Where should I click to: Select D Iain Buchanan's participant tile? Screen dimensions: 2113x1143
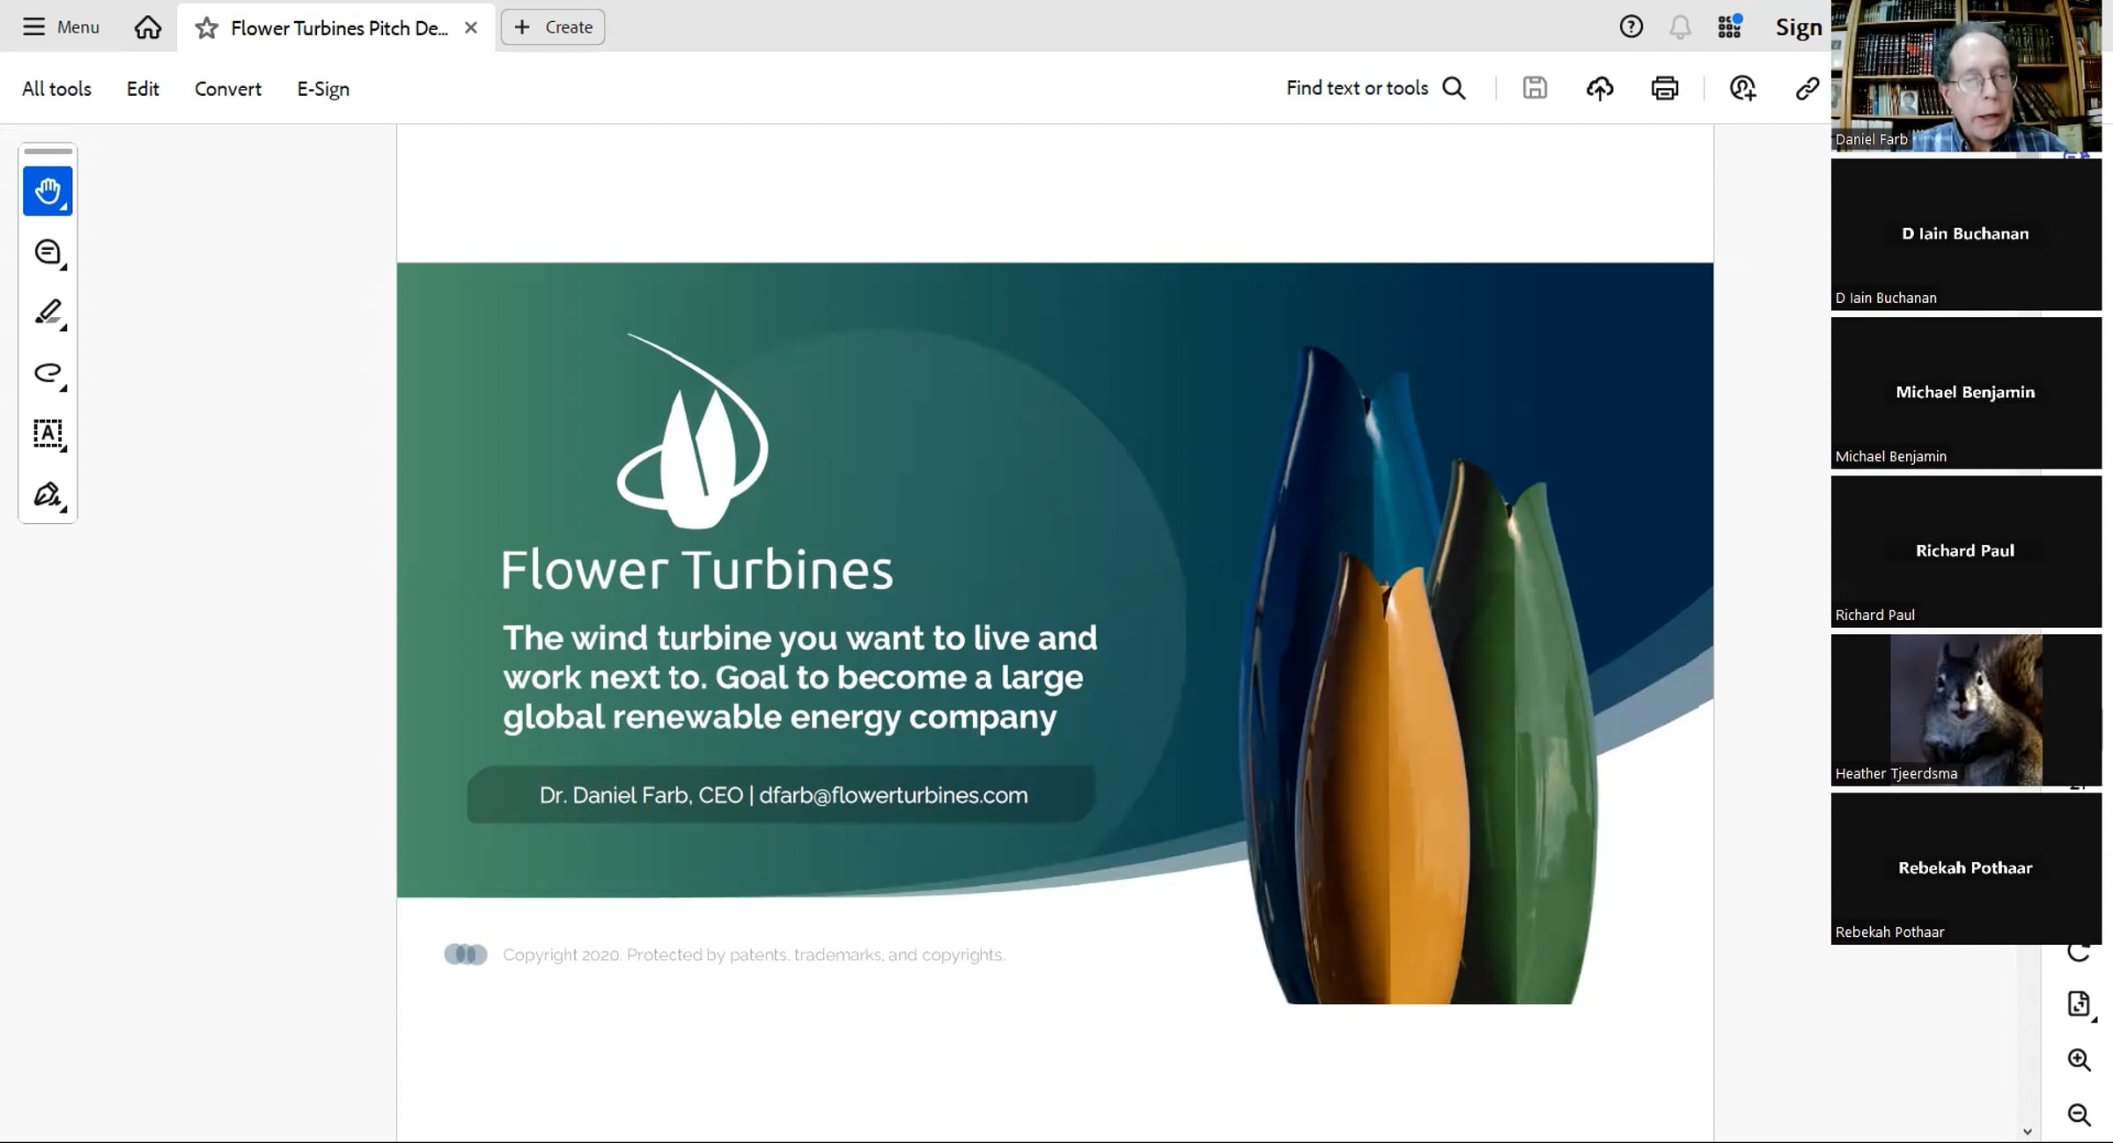click(1966, 234)
